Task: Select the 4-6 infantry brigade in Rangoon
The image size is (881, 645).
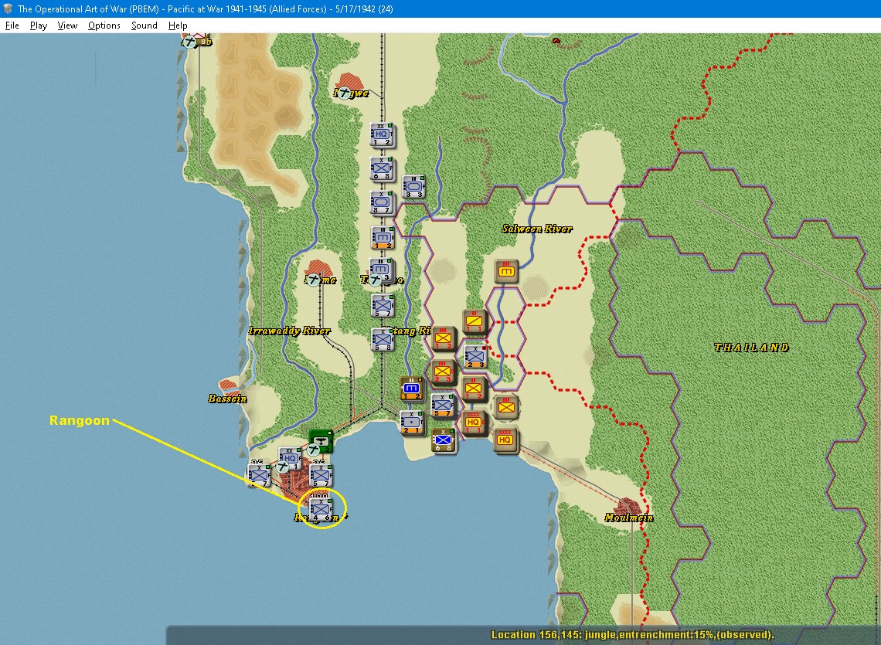Action: click(x=321, y=510)
